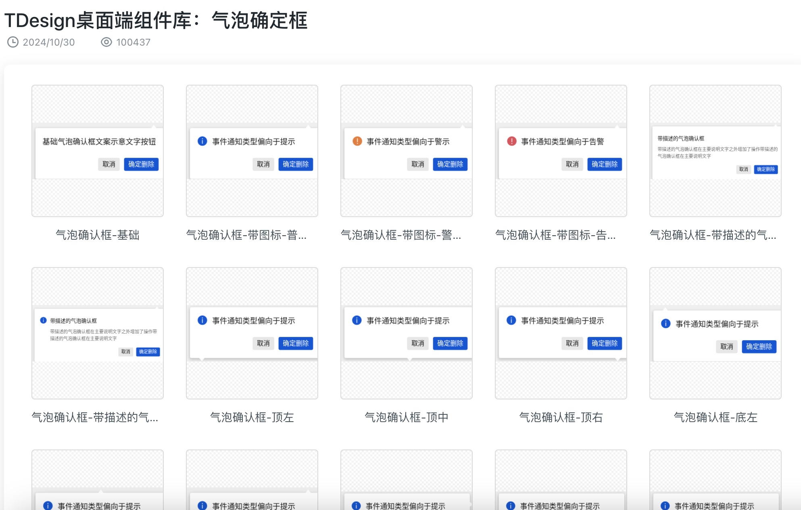Click info icon in 气泡确认框-顶右 card
801x510 pixels.
(x=511, y=320)
